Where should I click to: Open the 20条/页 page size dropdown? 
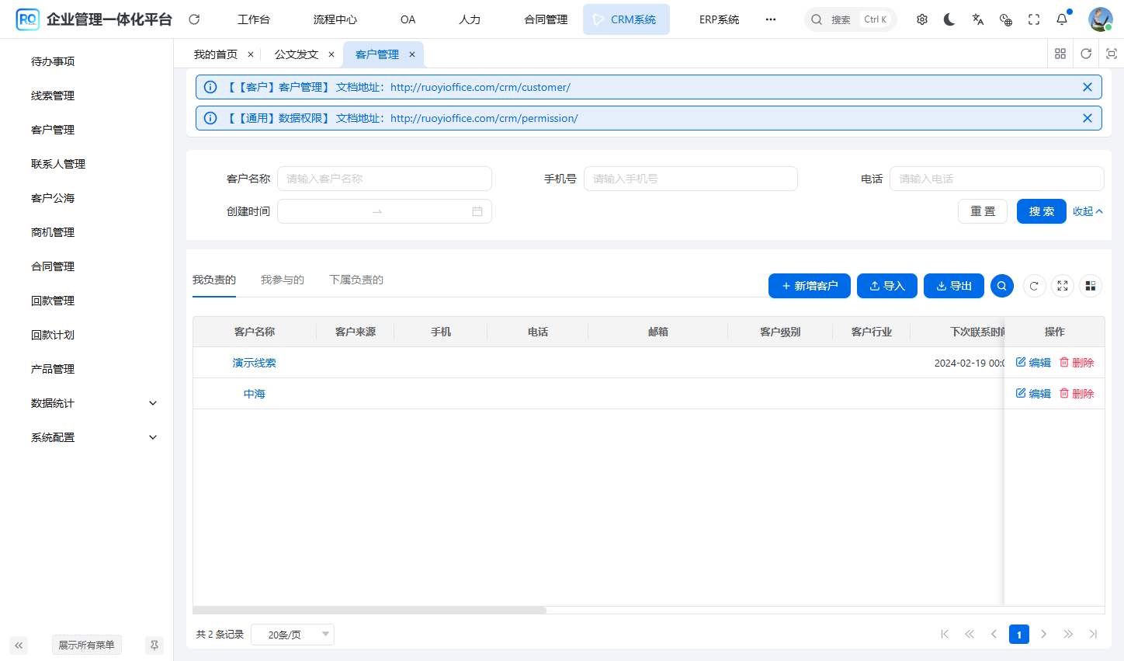coord(293,635)
